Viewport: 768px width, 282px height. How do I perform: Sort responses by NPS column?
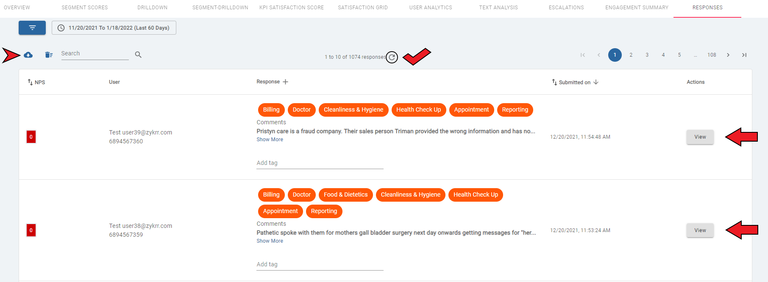pos(36,82)
